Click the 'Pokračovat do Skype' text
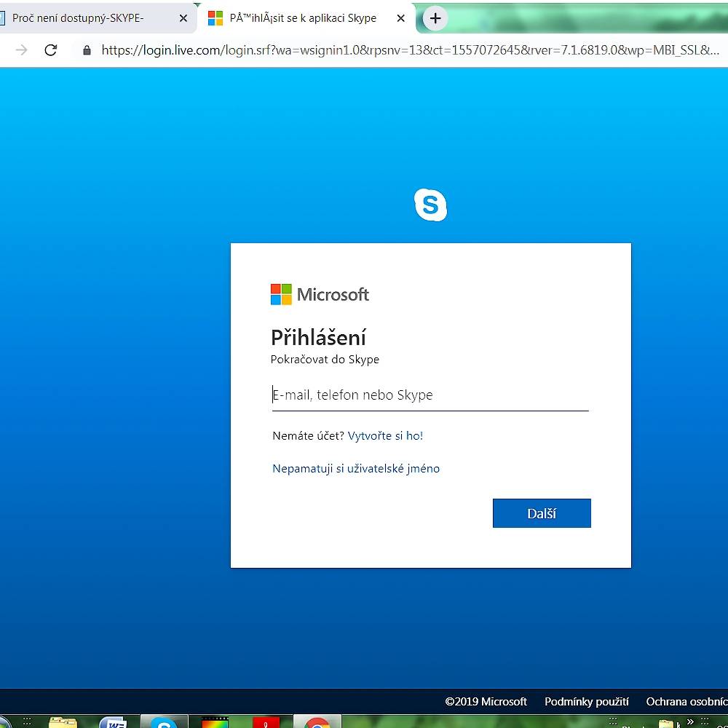728x728 pixels. pyautogui.click(x=325, y=360)
